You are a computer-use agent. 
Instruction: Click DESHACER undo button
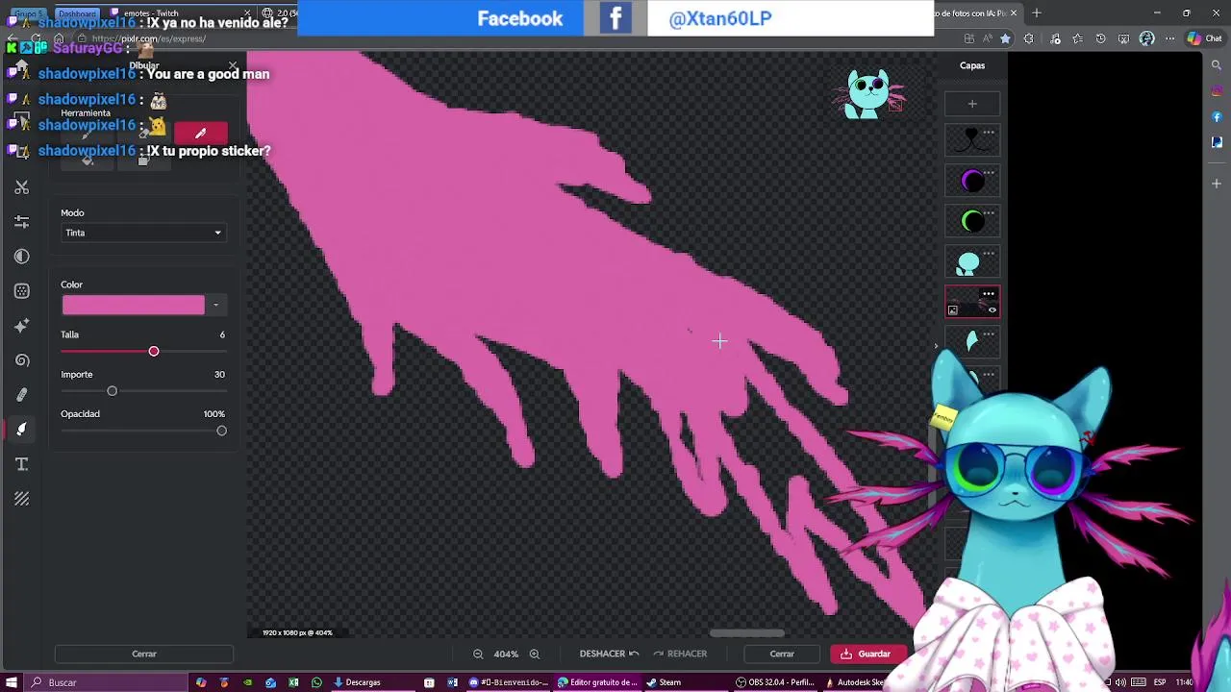click(x=609, y=654)
